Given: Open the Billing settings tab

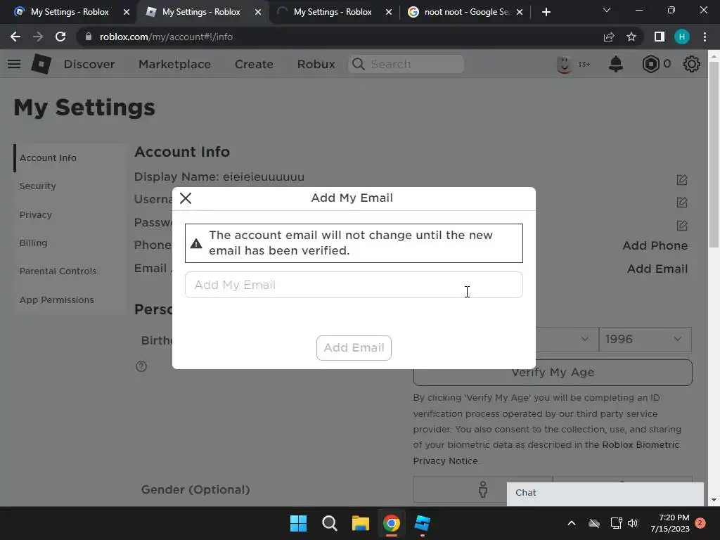Looking at the screenshot, I should pos(33,243).
